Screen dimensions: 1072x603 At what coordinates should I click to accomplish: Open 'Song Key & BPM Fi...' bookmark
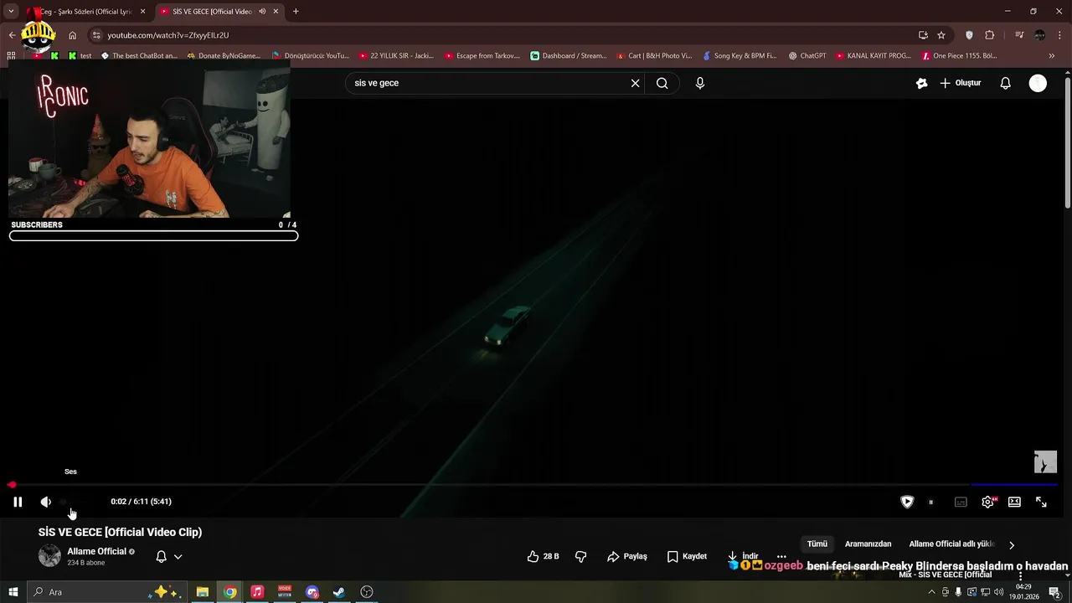(740, 56)
